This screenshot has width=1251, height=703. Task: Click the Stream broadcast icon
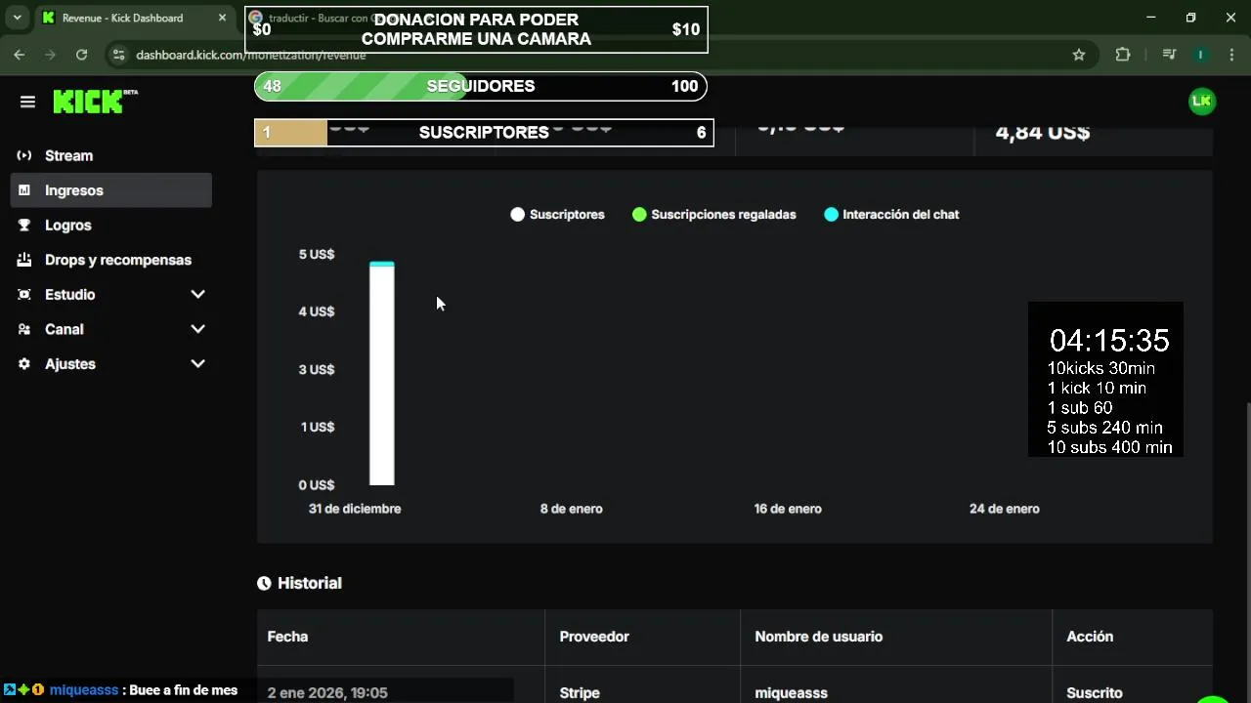(24, 155)
